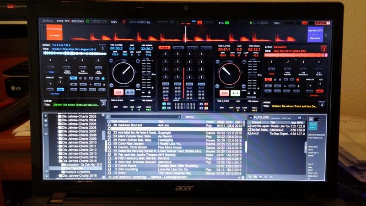The height and width of the screenshot is (206, 366).
Task: Click the eject icon on deck 2 jogwheel
Action: tap(244, 62)
